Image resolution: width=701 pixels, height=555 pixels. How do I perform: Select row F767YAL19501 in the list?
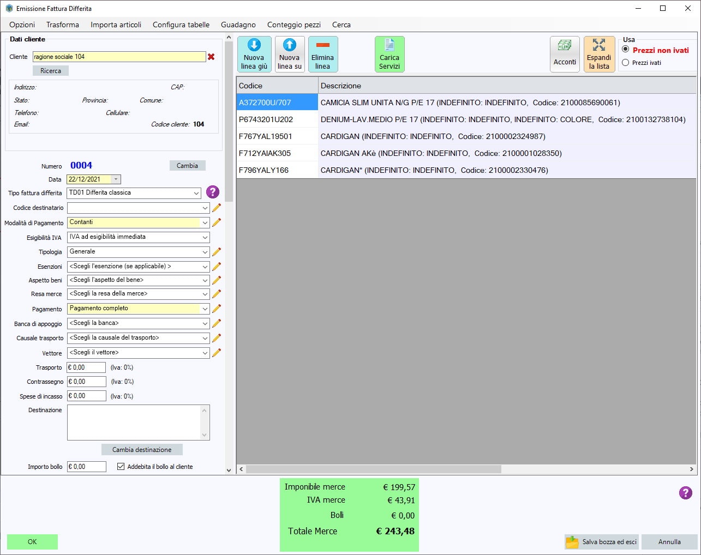point(466,136)
